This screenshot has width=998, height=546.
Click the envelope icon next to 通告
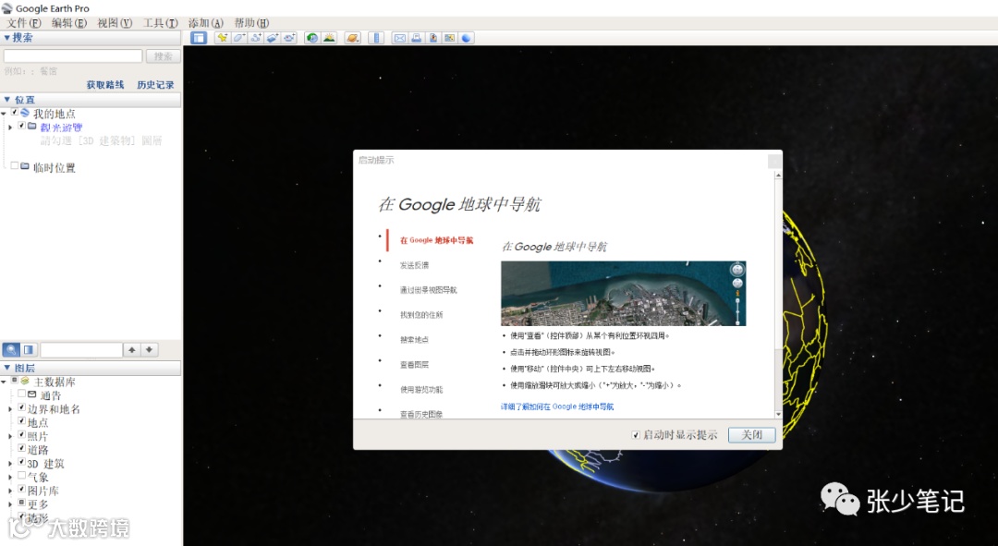[x=31, y=394]
